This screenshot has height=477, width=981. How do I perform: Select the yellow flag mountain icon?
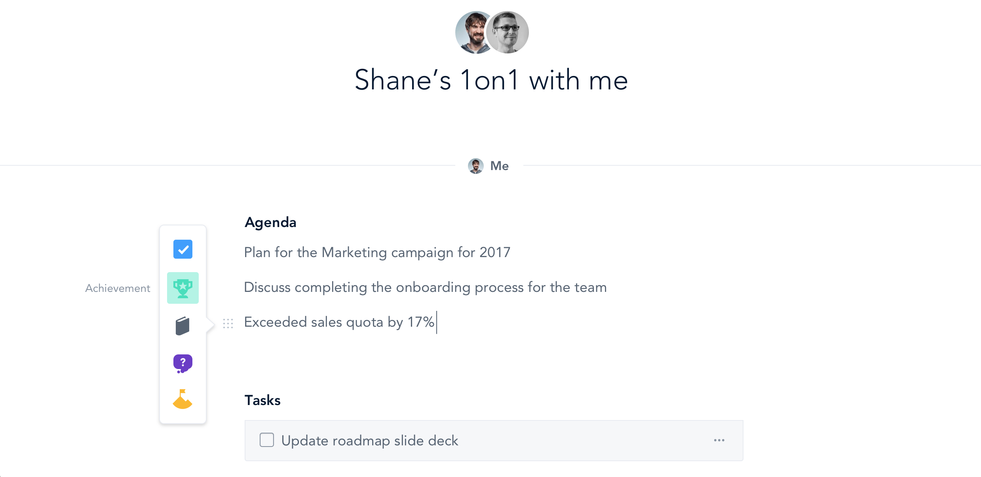pos(183,399)
